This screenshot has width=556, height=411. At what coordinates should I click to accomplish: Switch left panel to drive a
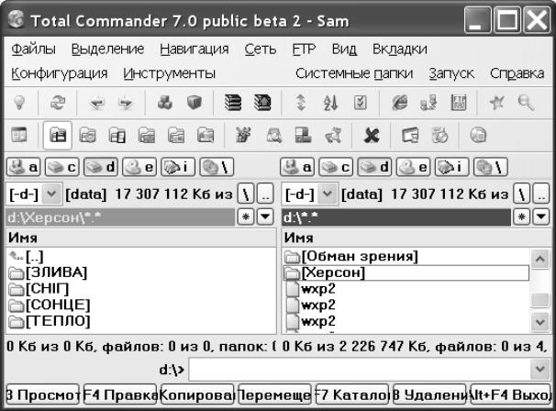point(24,167)
